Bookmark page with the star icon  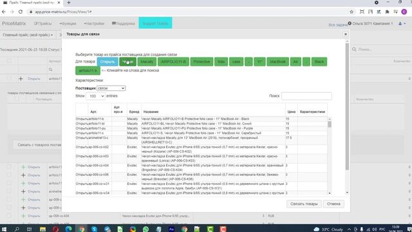[351, 12]
